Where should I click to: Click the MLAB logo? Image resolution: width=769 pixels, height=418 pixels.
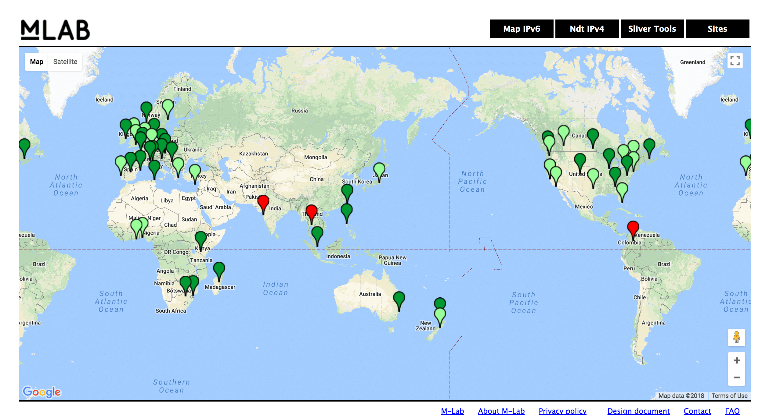tap(56, 30)
